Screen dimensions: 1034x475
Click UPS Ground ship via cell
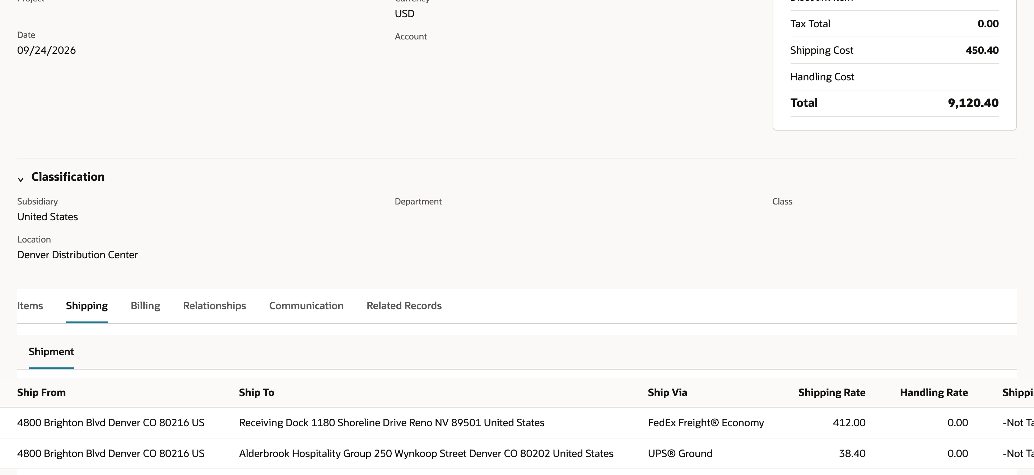pos(680,454)
